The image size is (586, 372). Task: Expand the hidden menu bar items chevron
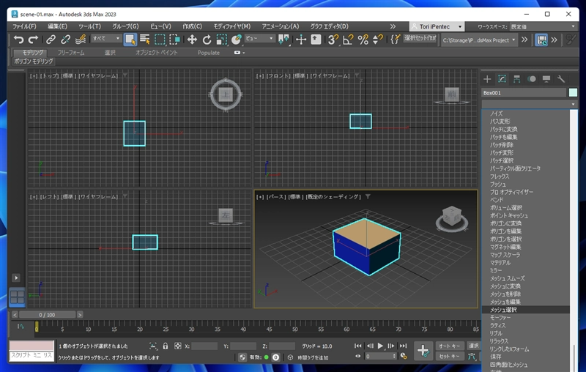click(393, 26)
